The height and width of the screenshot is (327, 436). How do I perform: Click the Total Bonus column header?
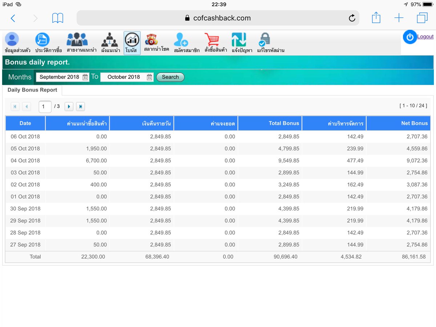point(270,123)
